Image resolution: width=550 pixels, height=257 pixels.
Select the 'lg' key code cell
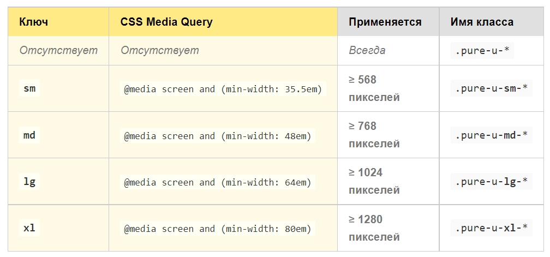click(x=29, y=182)
